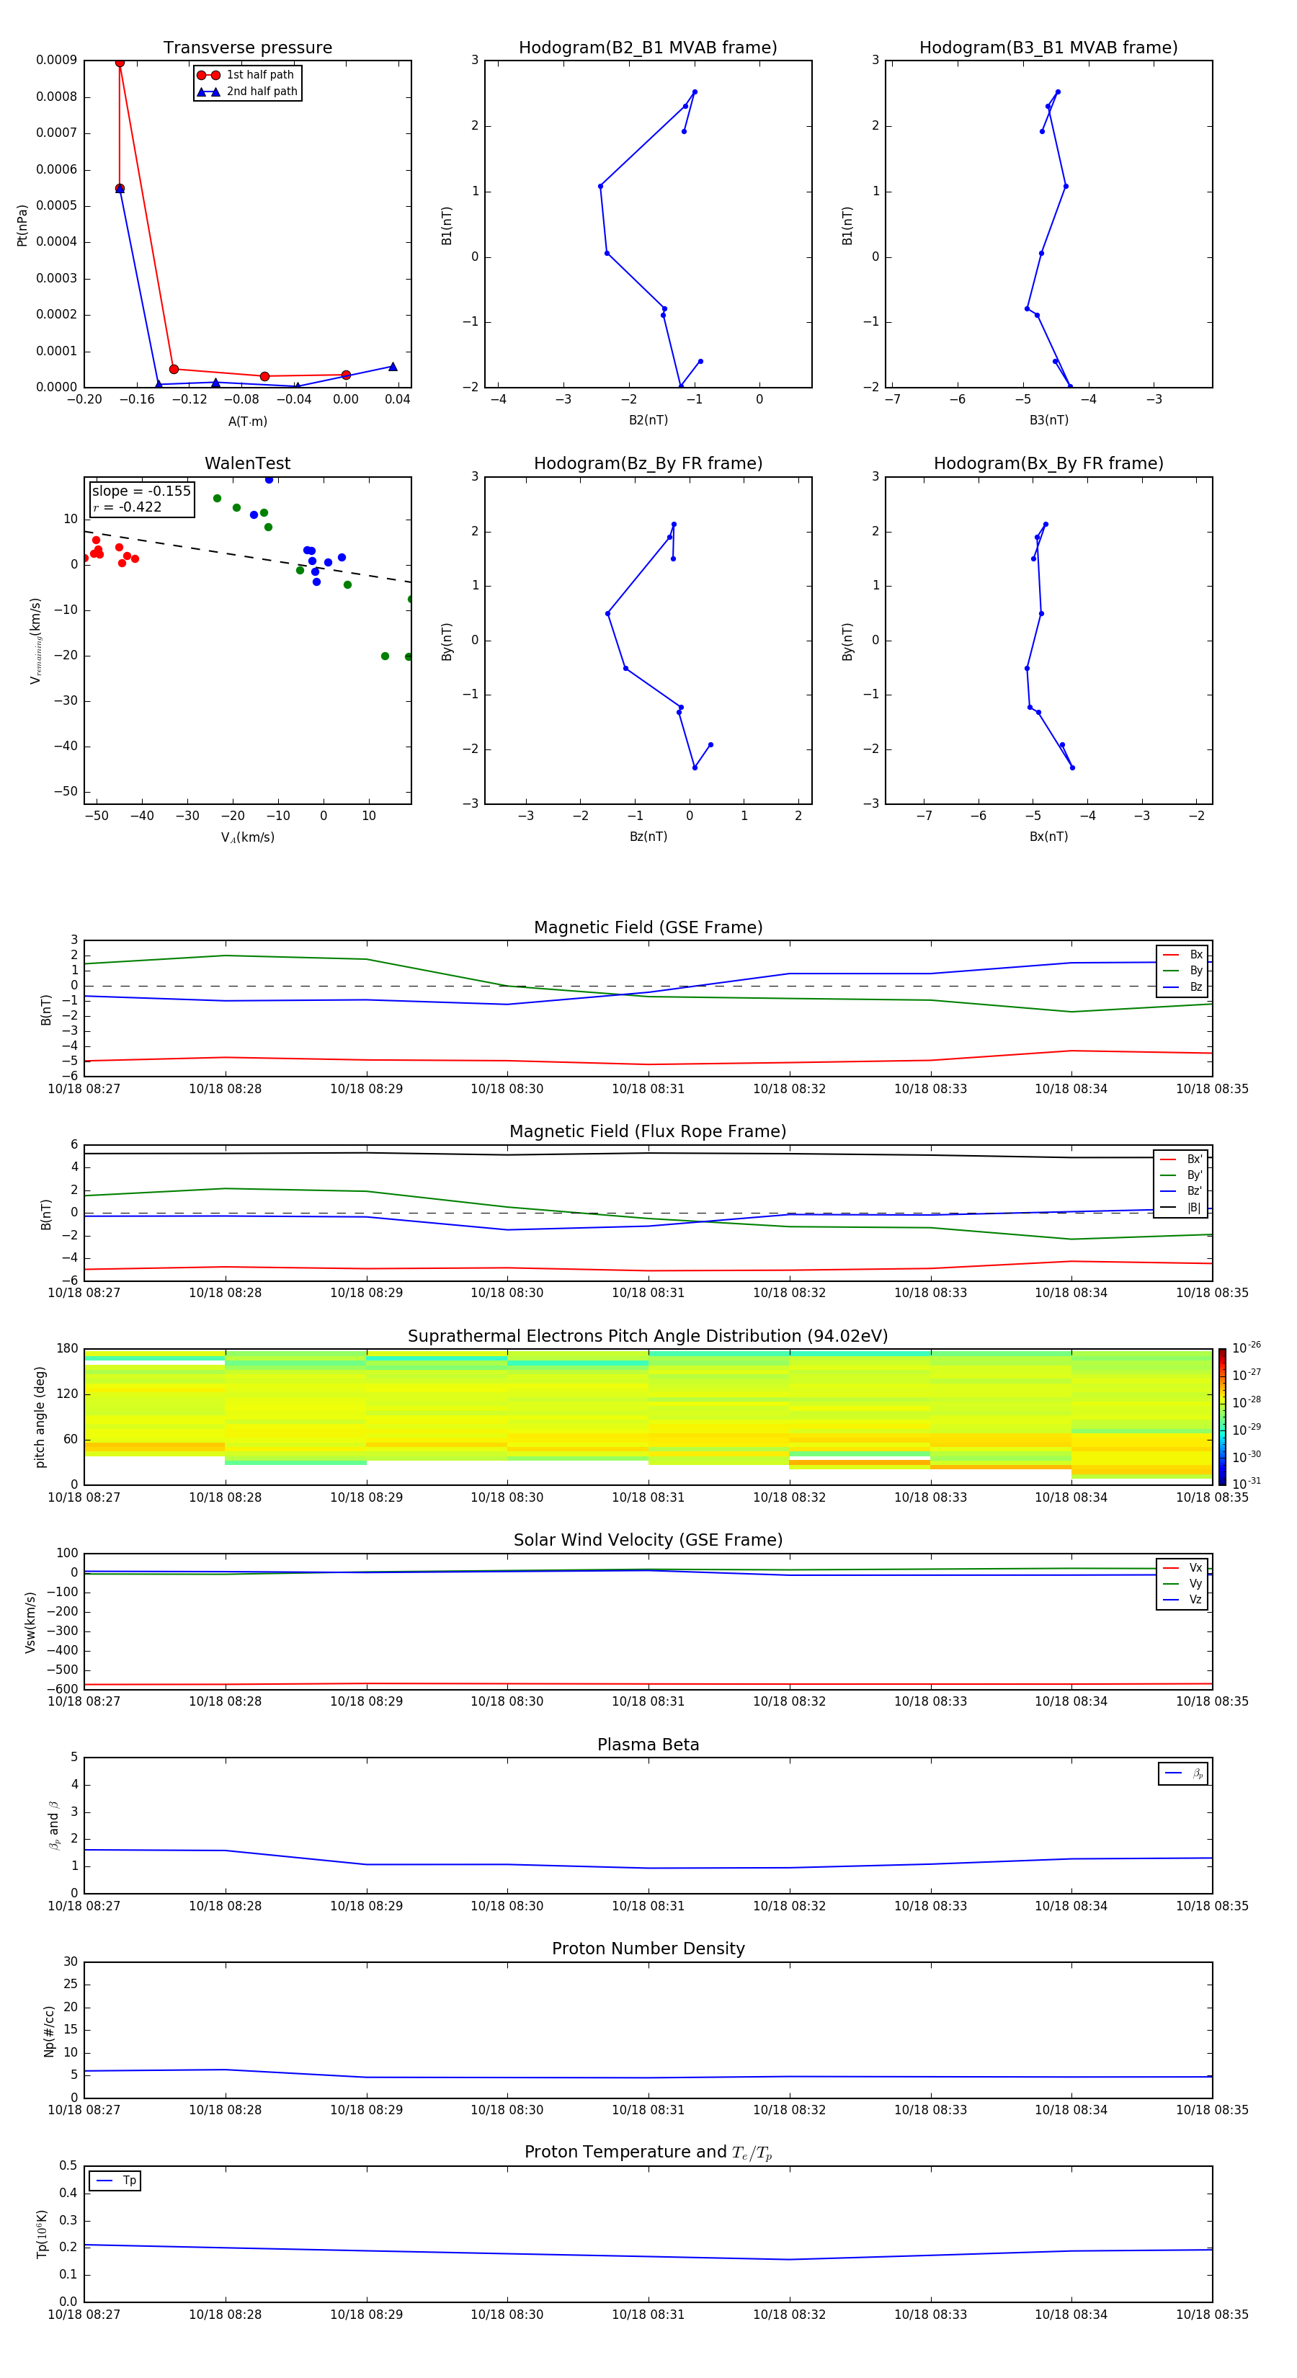The image size is (1297, 2378).
Task: Click '10/18 08:27' tick under GSE magnetic field panel
Action: (84, 1088)
